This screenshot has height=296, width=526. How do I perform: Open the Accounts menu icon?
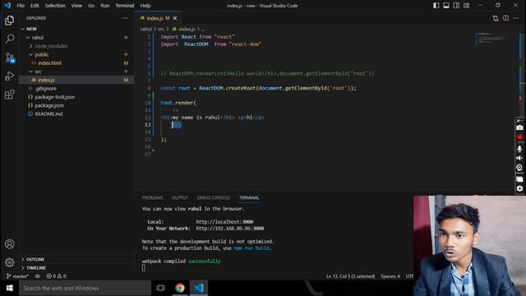[x=9, y=244]
